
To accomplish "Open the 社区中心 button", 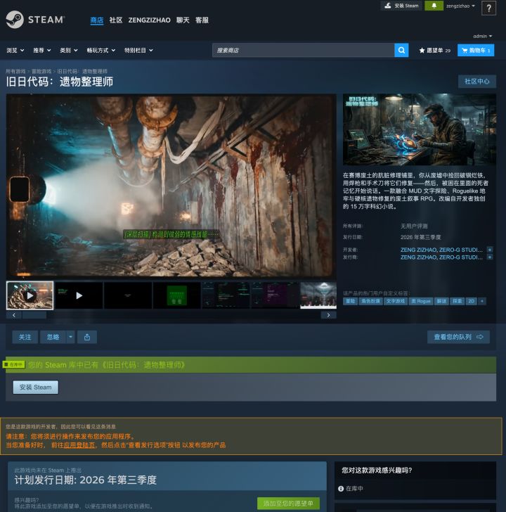I will coord(477,82).
